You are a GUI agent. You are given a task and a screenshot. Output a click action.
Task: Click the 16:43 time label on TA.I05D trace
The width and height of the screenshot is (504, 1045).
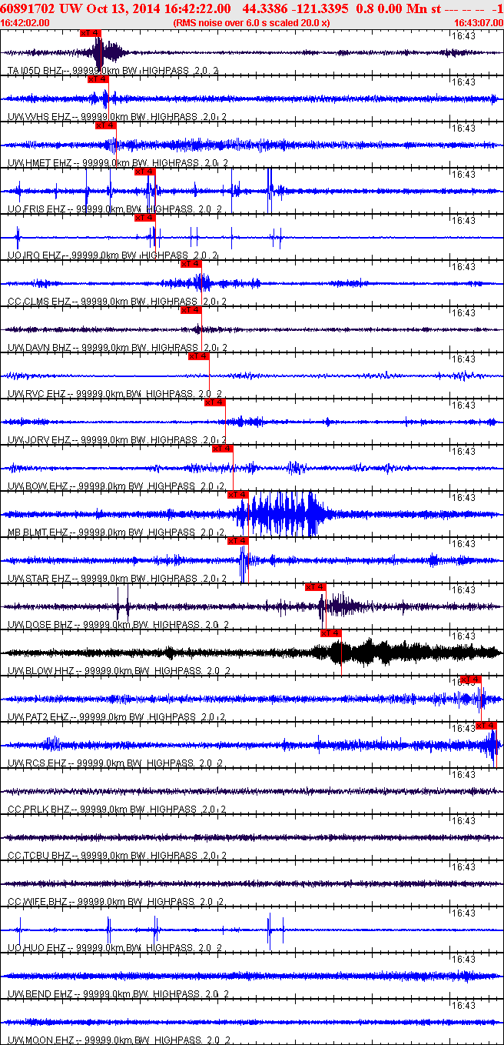[x=463, y=36]
